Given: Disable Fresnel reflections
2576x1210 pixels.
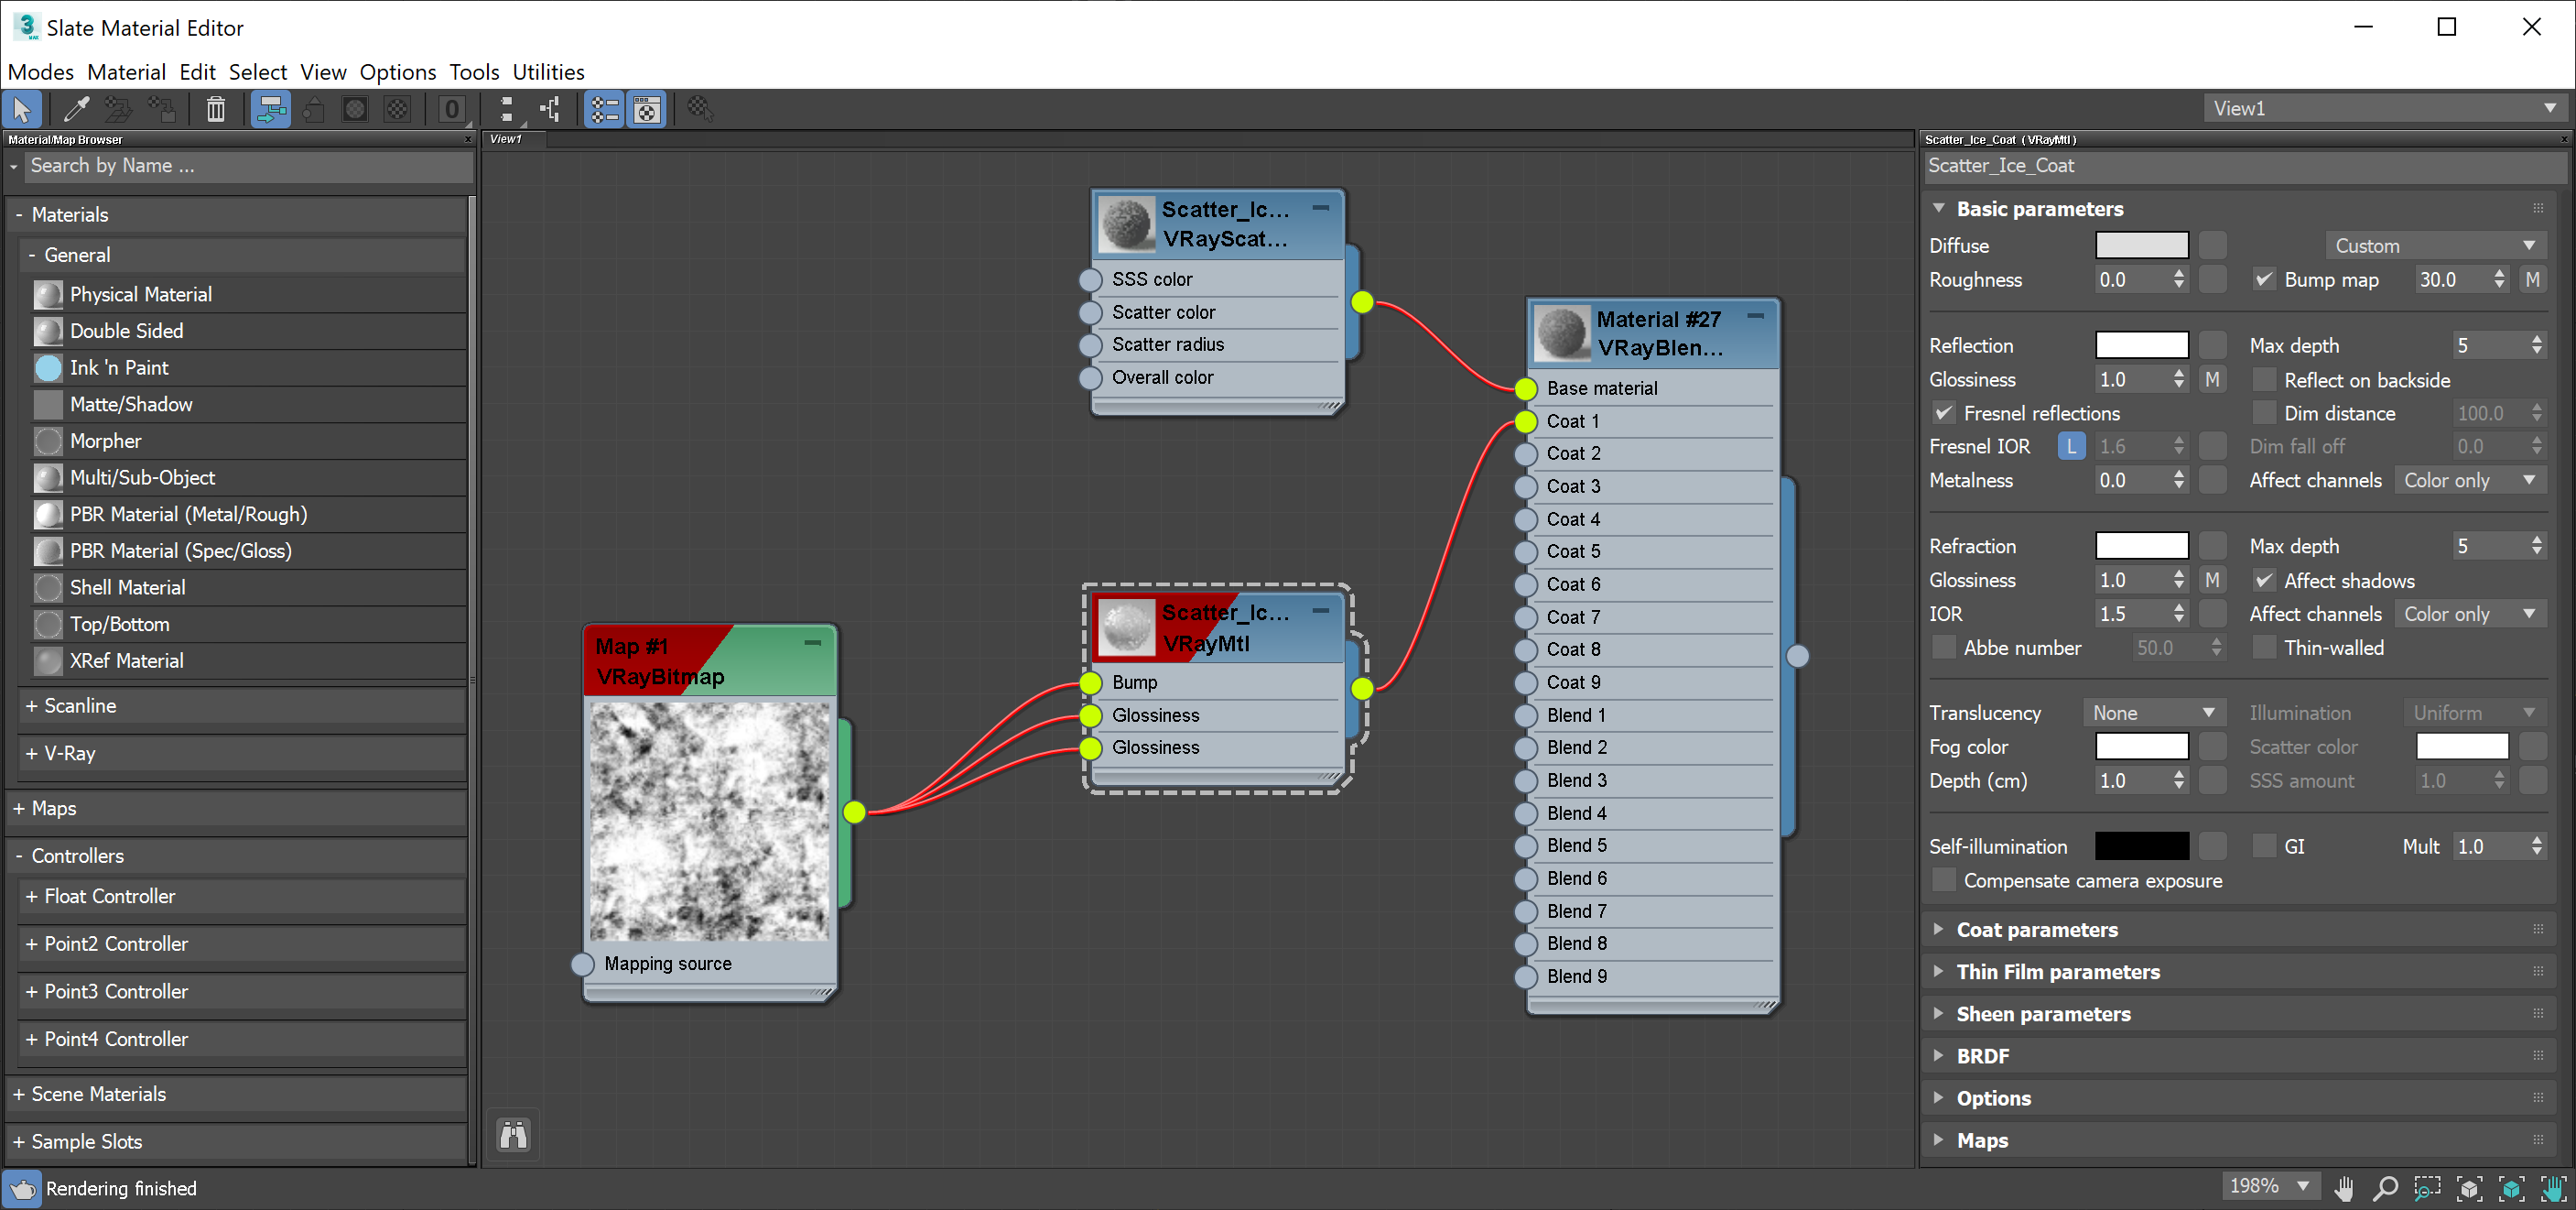Looking at the screenshot, I should click(x=1944, y=412).
